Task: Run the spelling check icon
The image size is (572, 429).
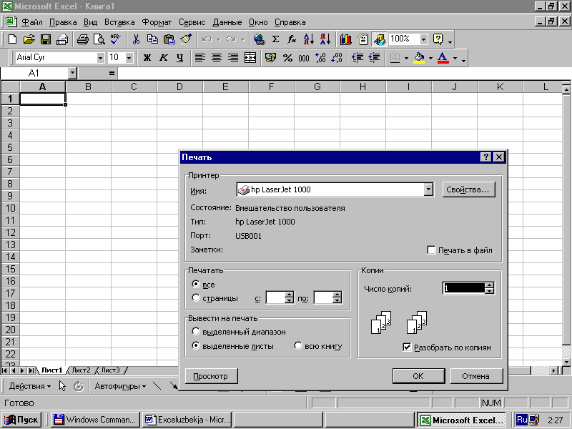Action: click(116, 39)
